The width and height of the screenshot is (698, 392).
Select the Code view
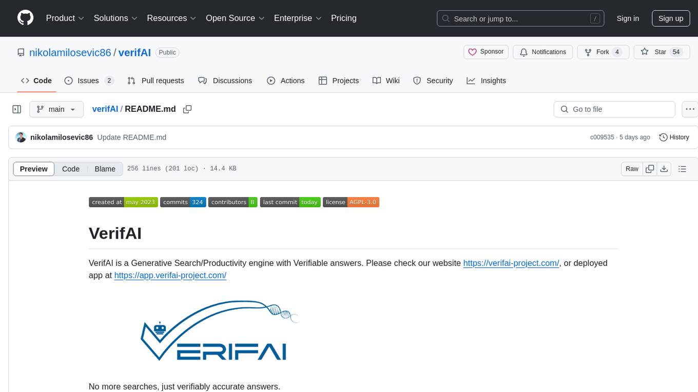(71, 169)
